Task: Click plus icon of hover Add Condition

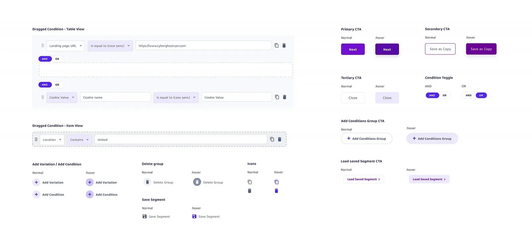Action: click(90, 194)
